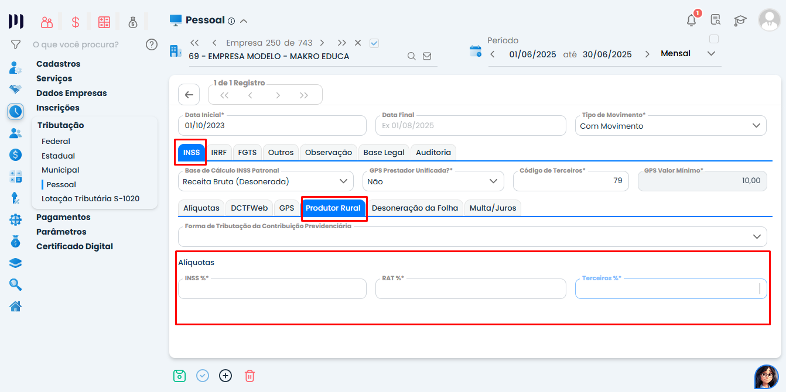This screenshot has height=392, width=786.
Task: Switch to the IRRF tab
Action: [x=218, y=152]
